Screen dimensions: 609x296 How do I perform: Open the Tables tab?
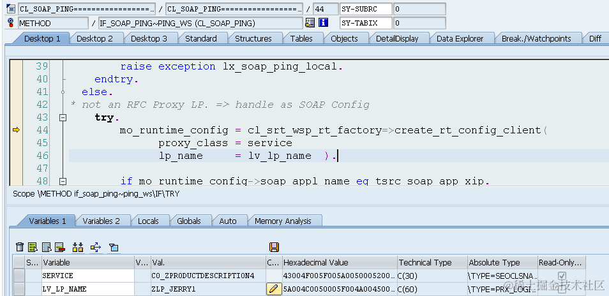(301, 38)
